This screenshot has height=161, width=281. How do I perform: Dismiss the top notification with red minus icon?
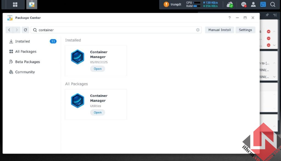point(269,31)
